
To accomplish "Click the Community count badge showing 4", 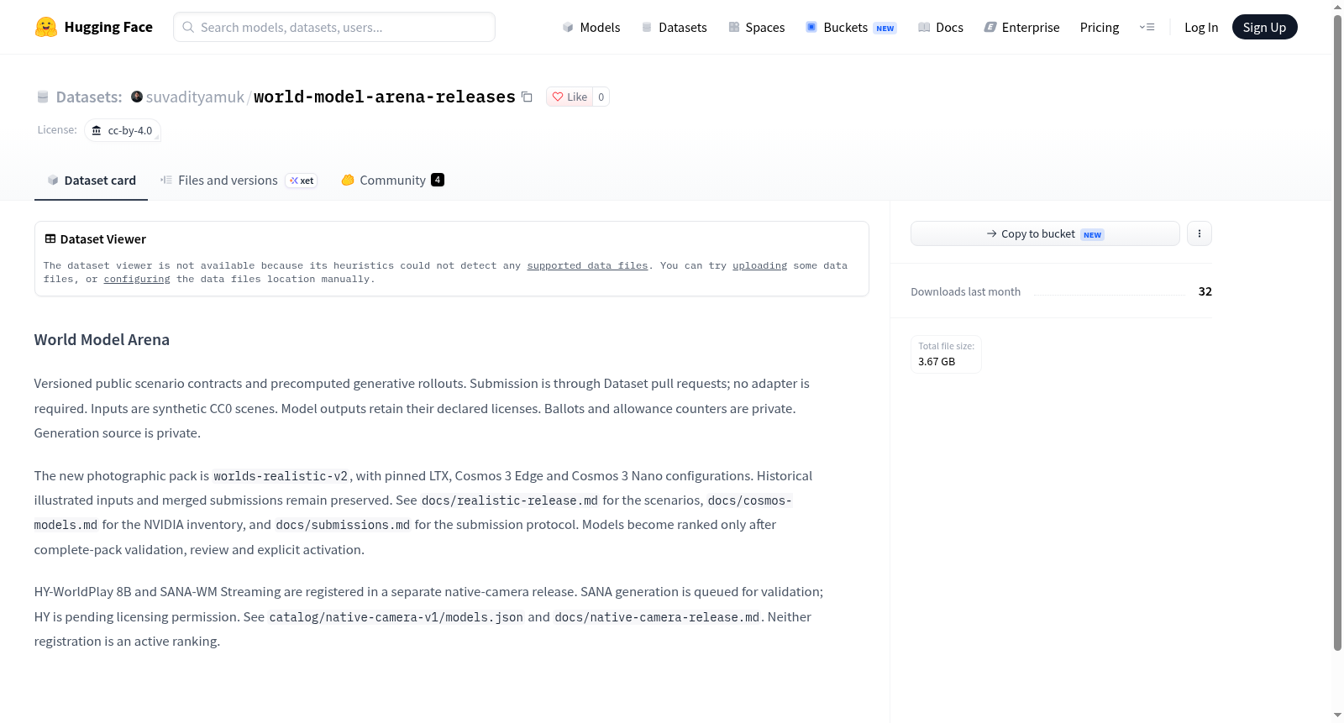I will 438,180.
